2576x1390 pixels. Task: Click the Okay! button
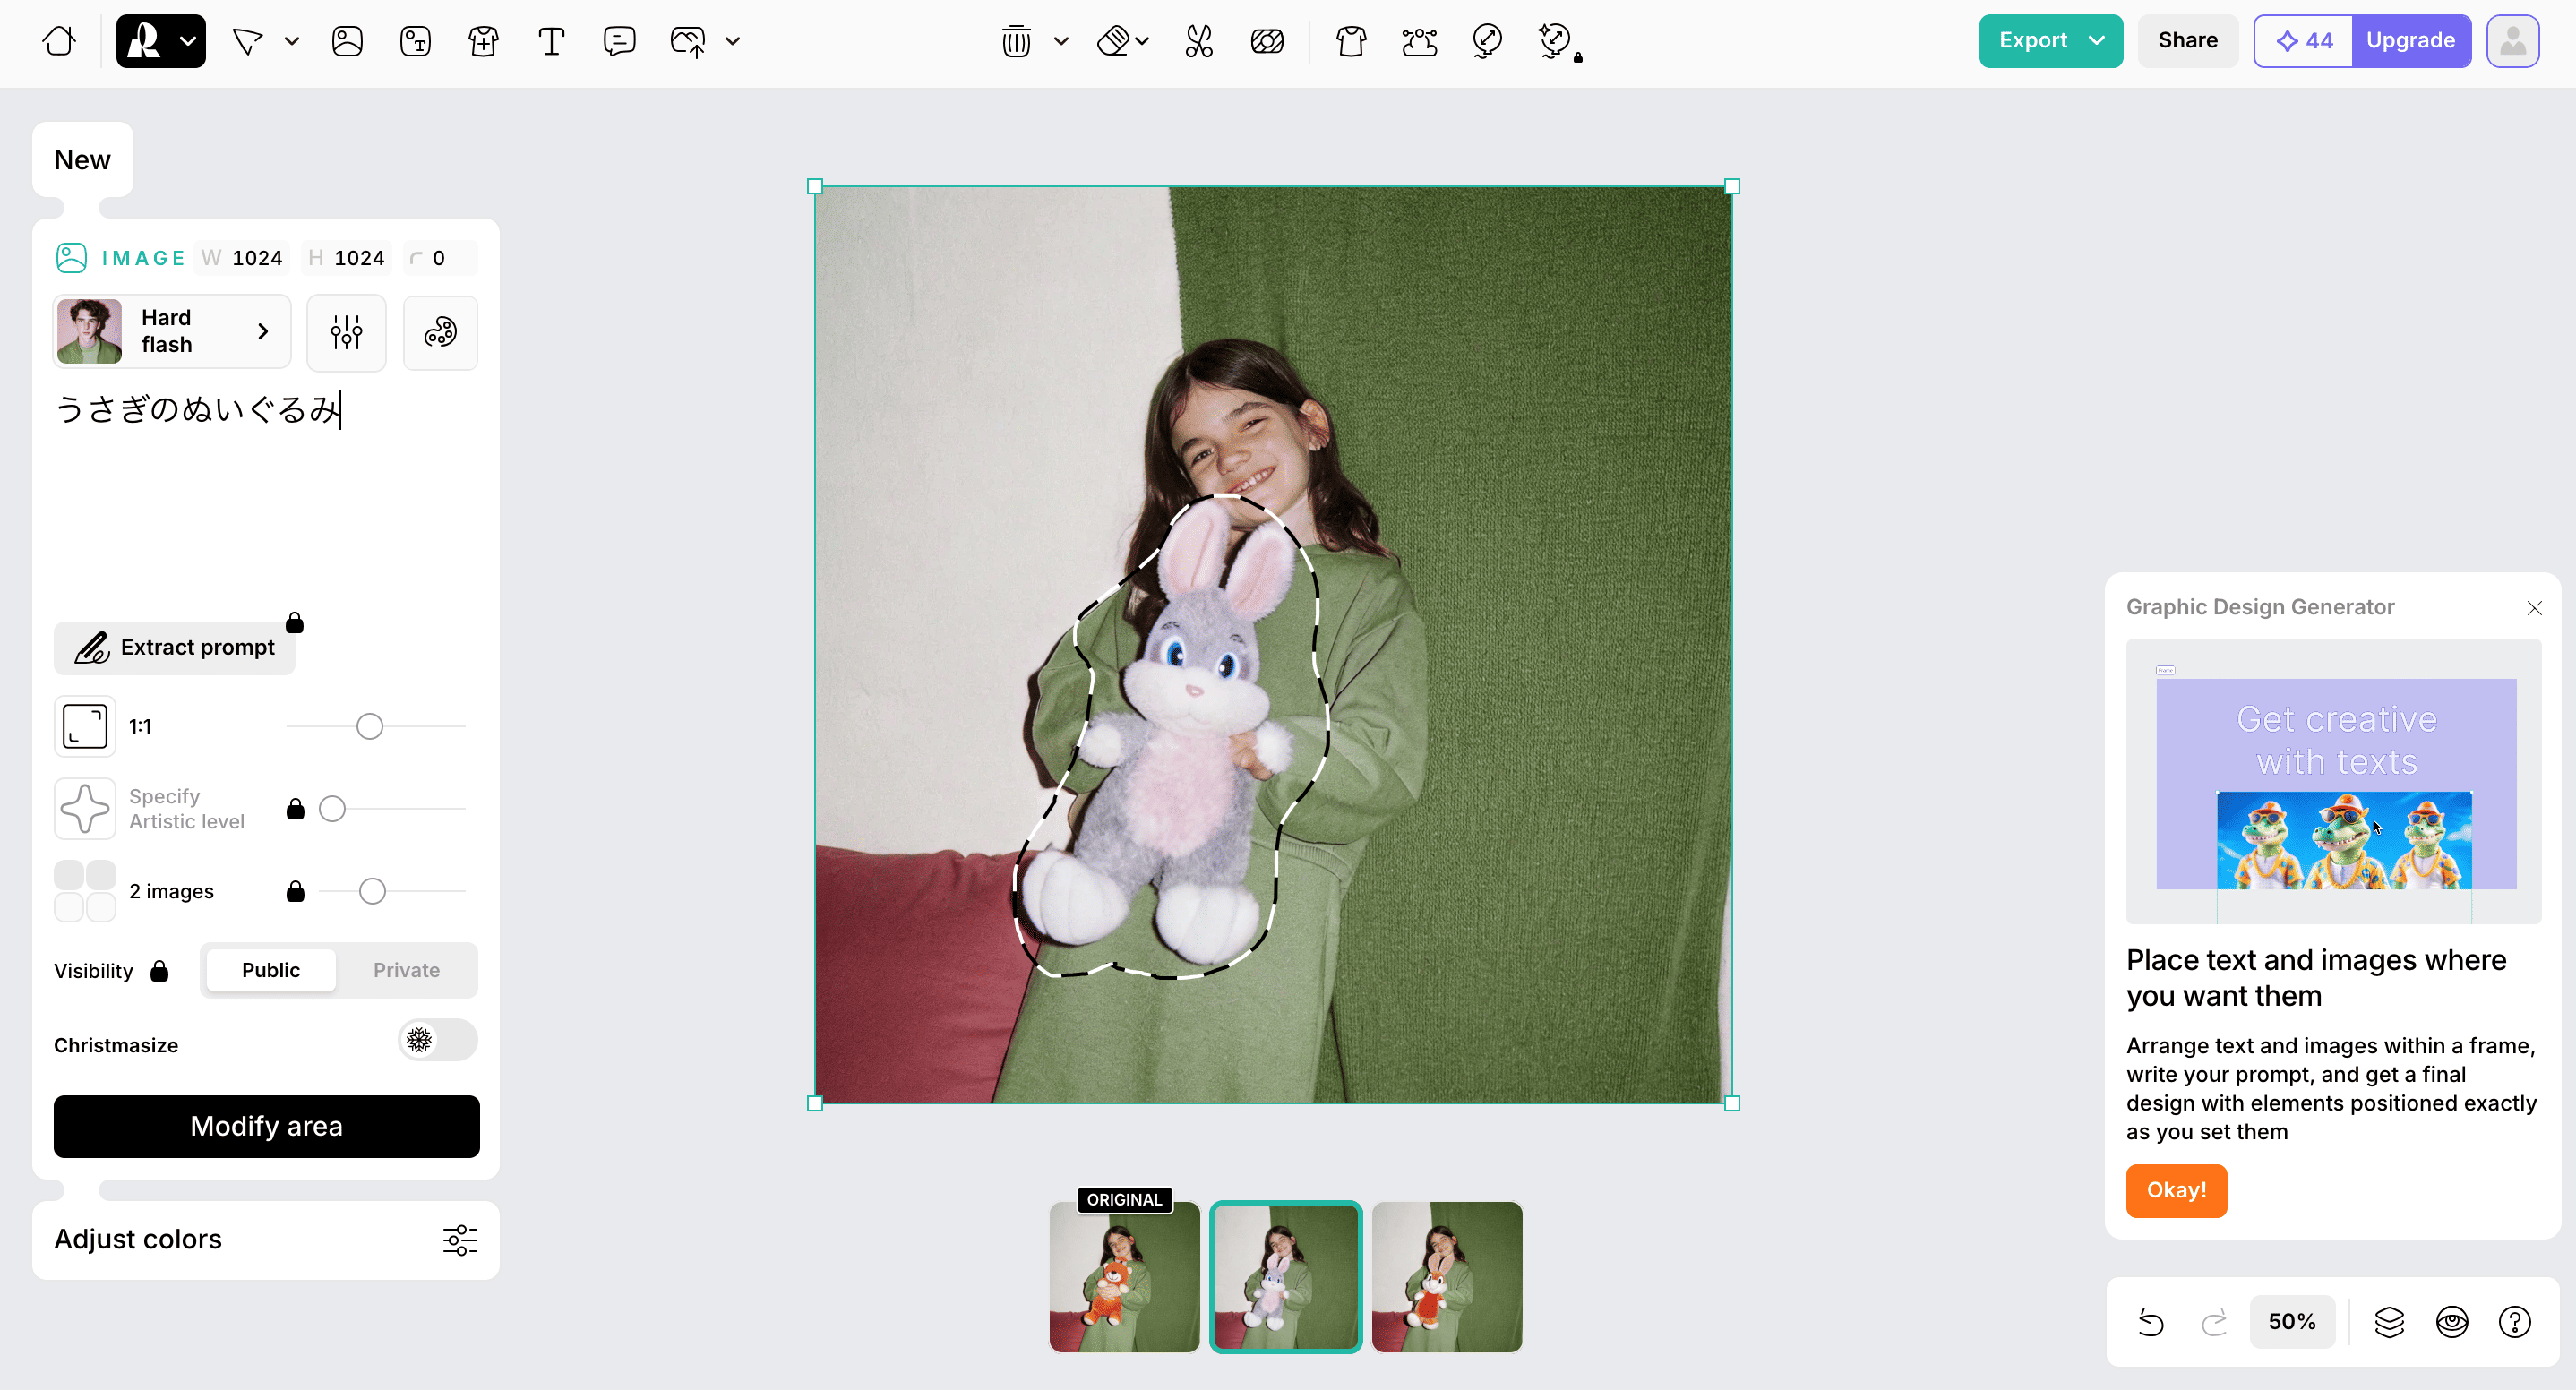(2176, 1190)
